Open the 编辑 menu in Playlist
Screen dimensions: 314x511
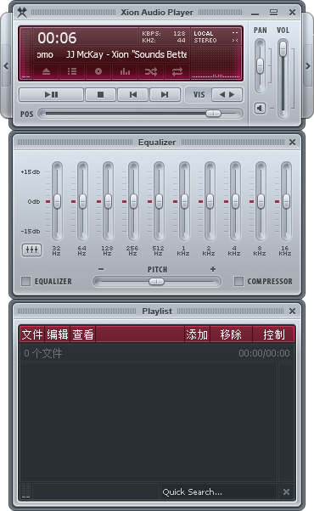pos(58,334)
